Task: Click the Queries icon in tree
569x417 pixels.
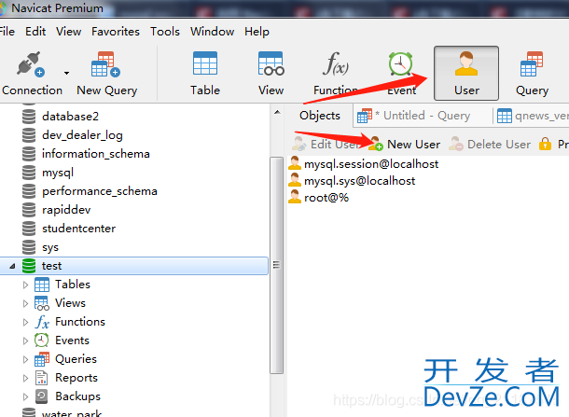Action: [42, 359]
